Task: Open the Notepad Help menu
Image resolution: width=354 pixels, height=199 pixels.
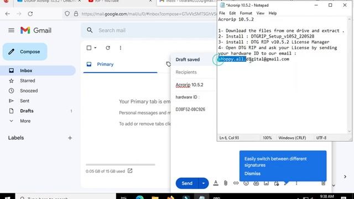Action: click(x=273, y=13)
